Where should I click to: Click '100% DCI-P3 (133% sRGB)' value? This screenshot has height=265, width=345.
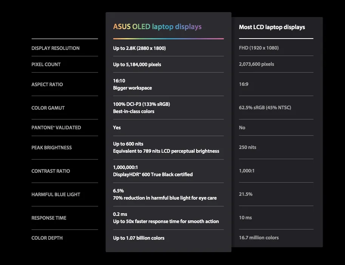coord(141,104)
